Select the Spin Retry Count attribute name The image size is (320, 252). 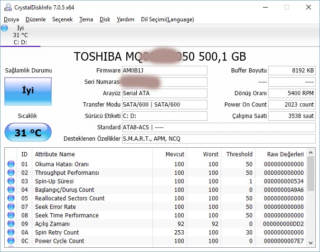[57, 233]
